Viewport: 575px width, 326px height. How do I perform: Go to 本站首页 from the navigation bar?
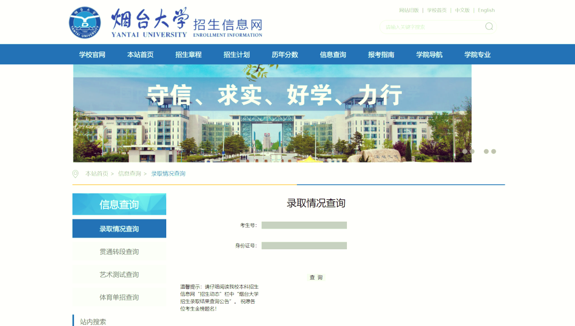(140, 54)
